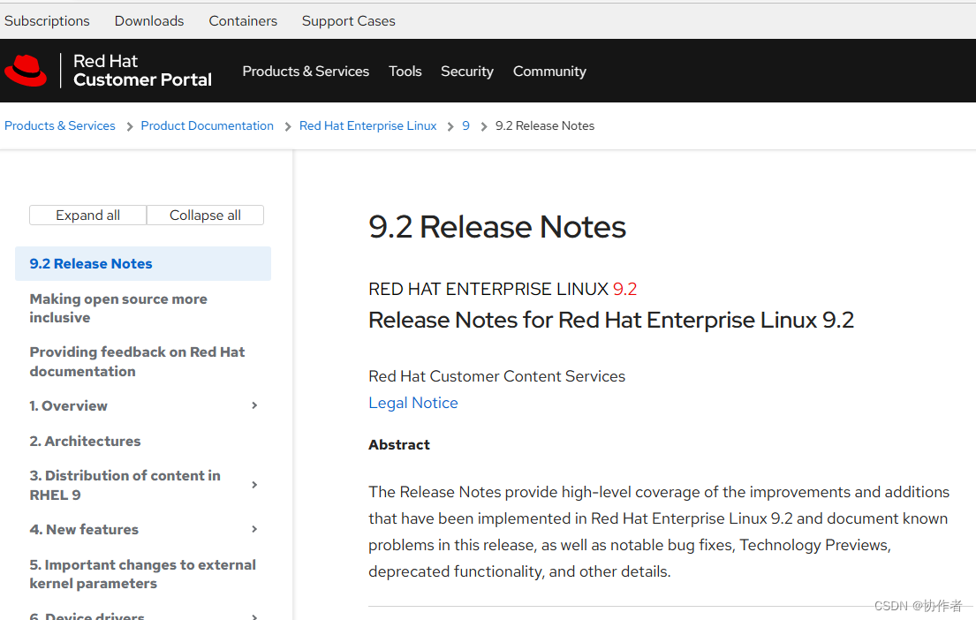Open Support Cases in the top bar
The width and height of the screenshot is (976, 620).
(349, 20)
